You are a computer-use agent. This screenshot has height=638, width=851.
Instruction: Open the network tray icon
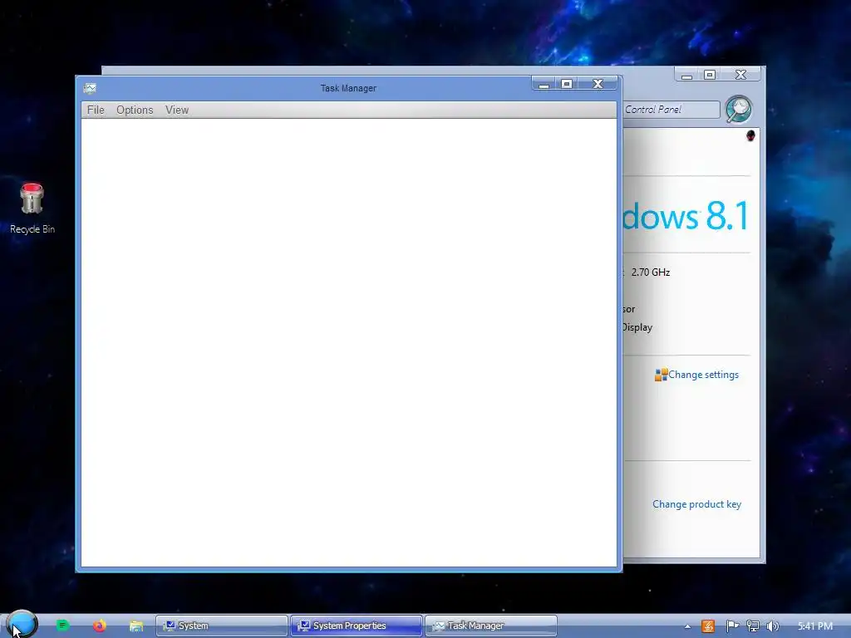(752, 626)
